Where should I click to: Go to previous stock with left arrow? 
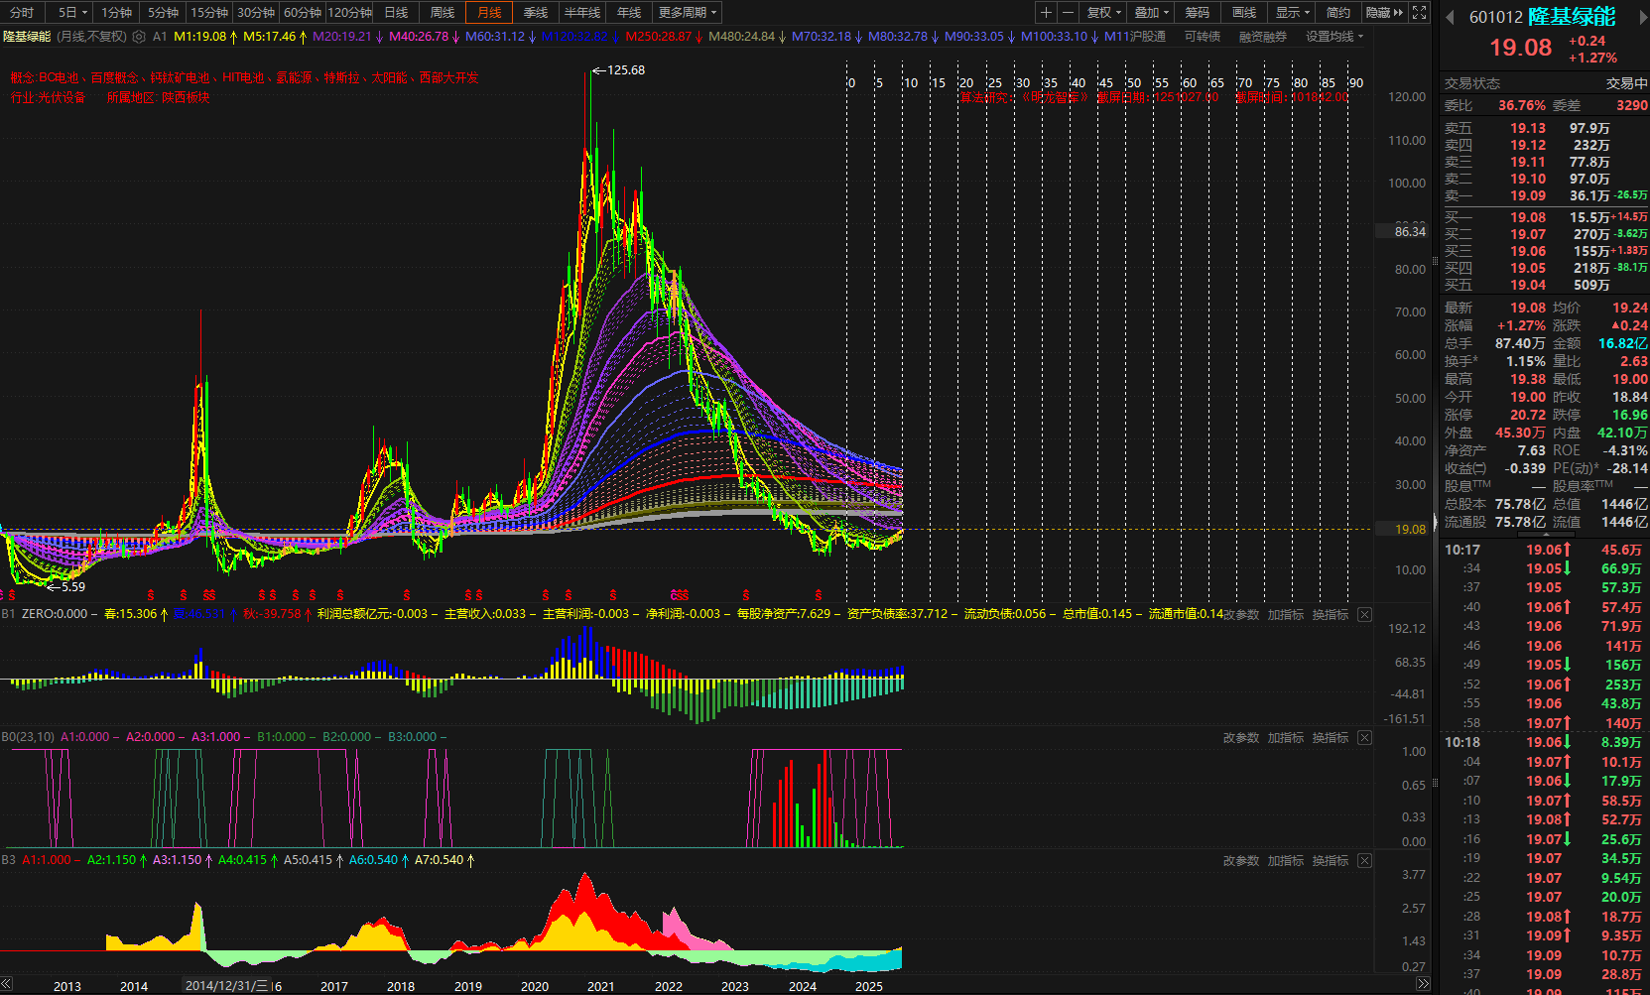click(1450, 17)
